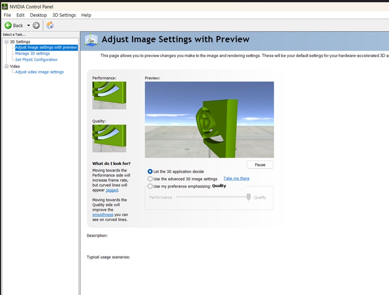389x295 pixels.
Task: Collapse the Video tree node
Action: point(6,66)
